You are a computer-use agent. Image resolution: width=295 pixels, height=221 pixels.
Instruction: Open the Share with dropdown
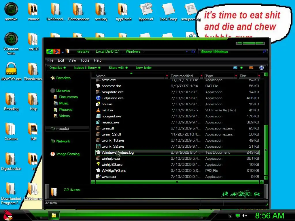coord(118,68)
